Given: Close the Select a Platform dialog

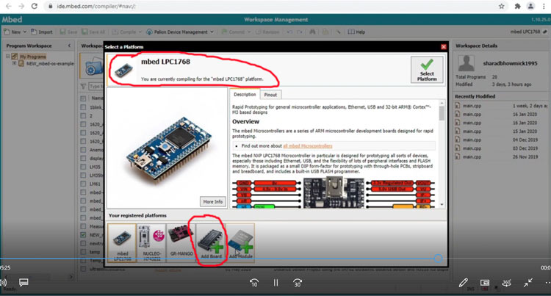Looking at the screenshot, I should 444,47.
